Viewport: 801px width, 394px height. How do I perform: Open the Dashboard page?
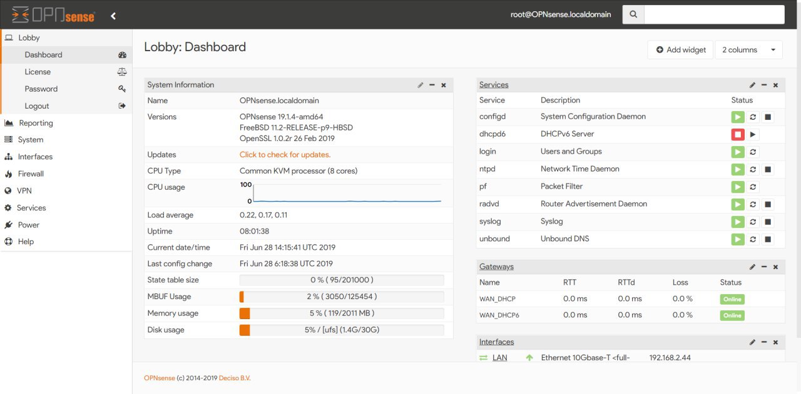click(66, 55)
